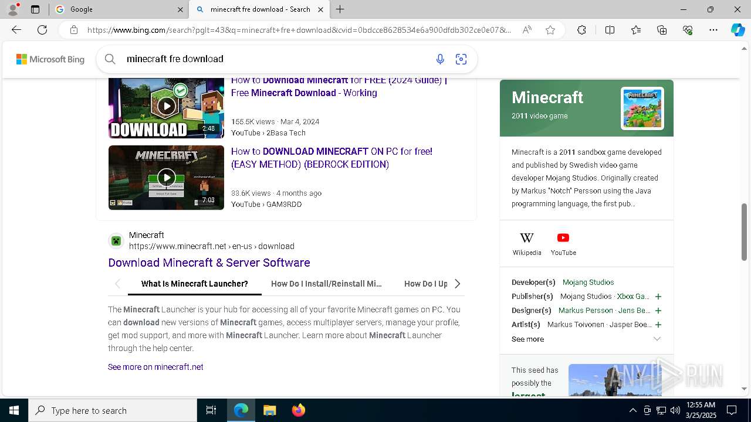Open Xbox Ga... publisher link
This screenshot has width=751, height=422.
(633, 297)
